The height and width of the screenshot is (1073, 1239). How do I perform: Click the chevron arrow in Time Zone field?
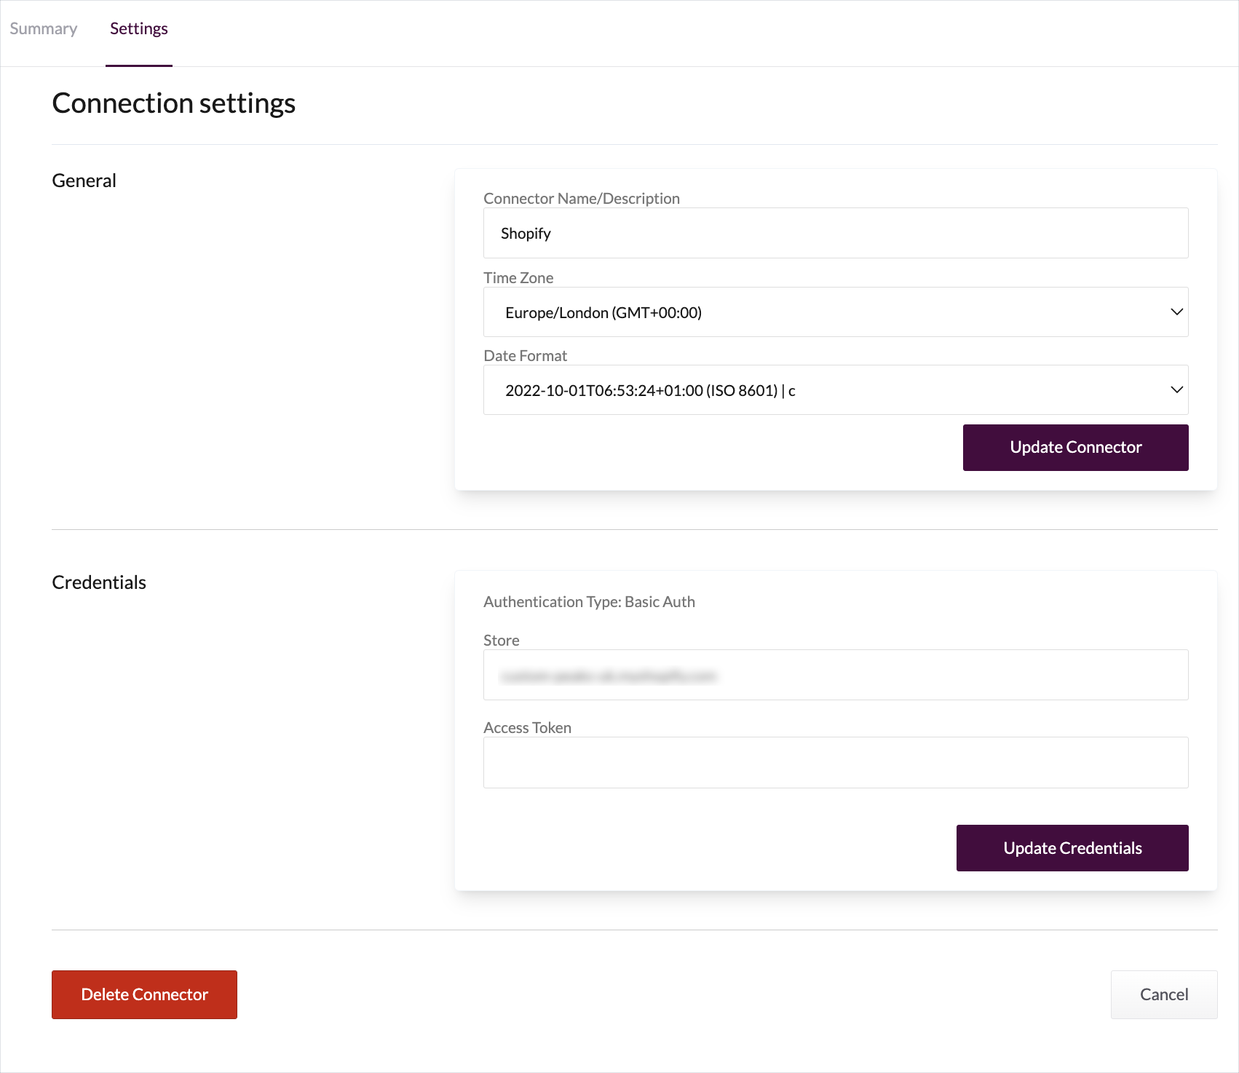point(1176,312)
